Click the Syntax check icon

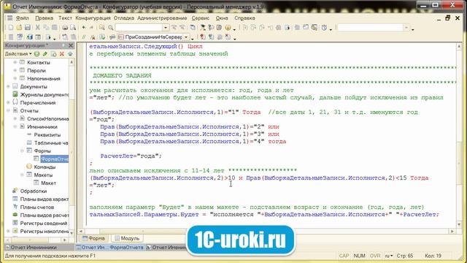point(102,37)
